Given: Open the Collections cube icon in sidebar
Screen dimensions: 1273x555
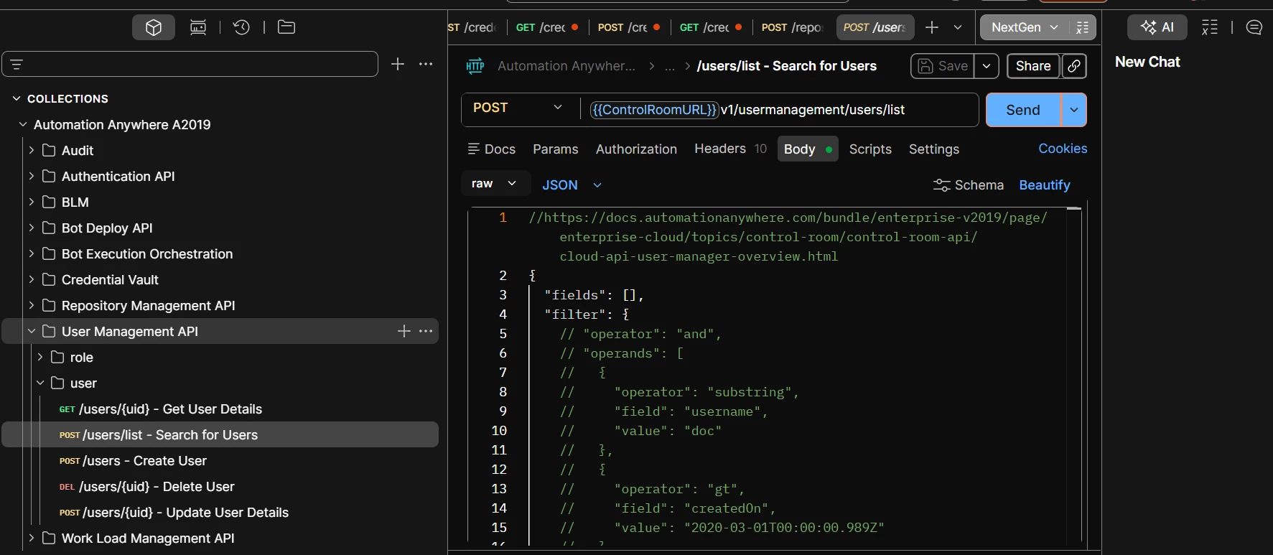Looking at the screenshot, I should (154, 27).
